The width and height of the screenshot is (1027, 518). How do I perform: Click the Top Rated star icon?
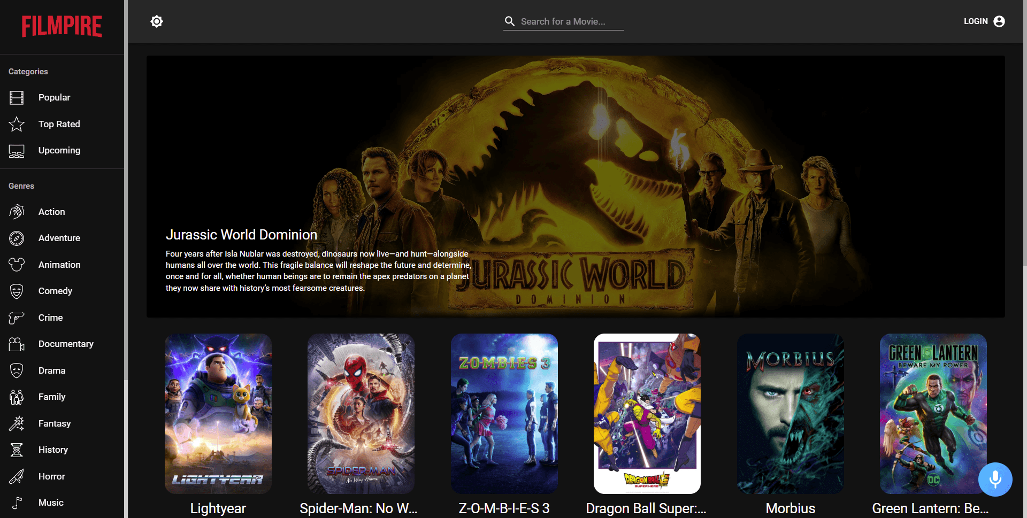click(17, 124)
